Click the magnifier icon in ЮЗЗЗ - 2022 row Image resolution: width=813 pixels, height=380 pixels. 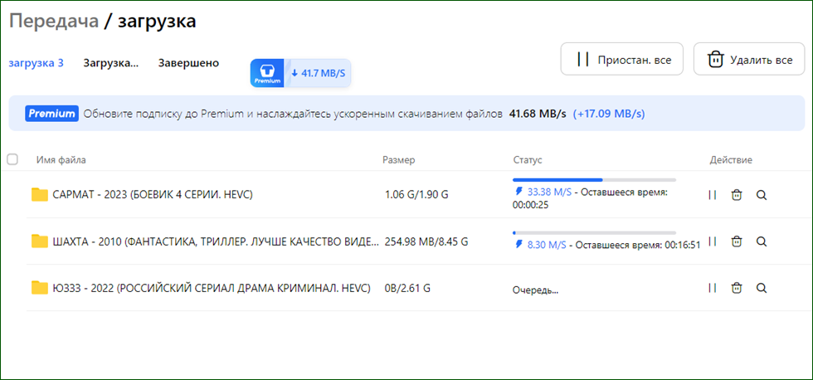(762, 288)
